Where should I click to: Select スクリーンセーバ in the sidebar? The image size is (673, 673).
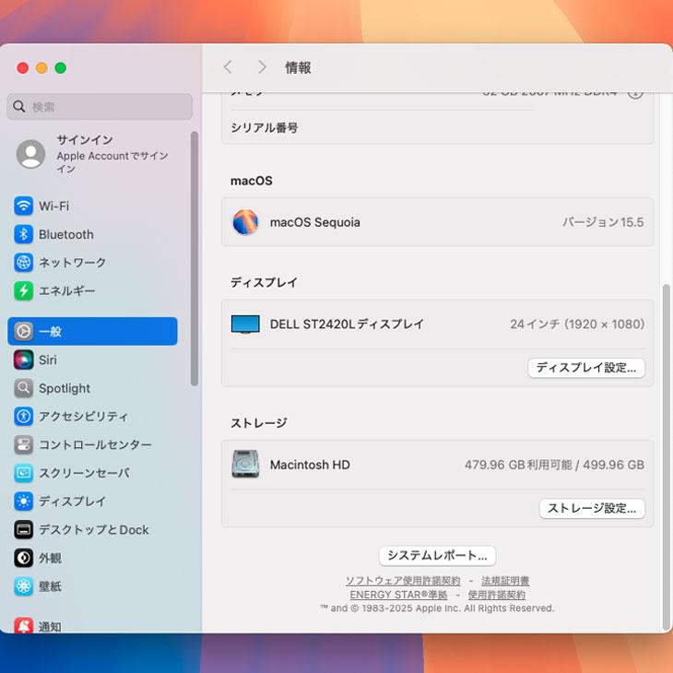pyautogui.click(x=83, y=474)
